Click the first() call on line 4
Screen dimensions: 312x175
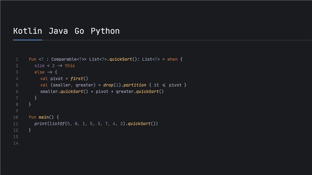click(79, 79)
